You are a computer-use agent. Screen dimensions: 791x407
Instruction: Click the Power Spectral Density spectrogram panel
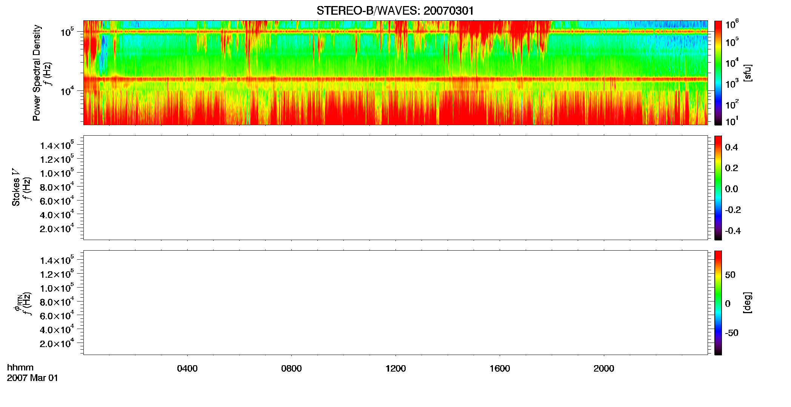pos(395,72)
